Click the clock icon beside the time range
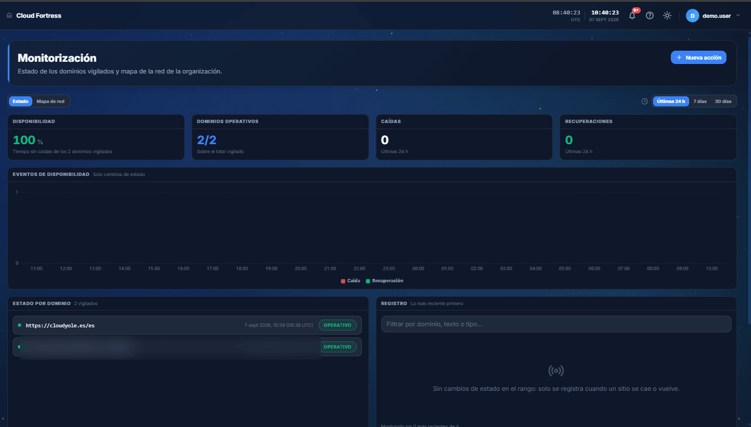Viewport: 751px width, 427px height. [645, 101]
